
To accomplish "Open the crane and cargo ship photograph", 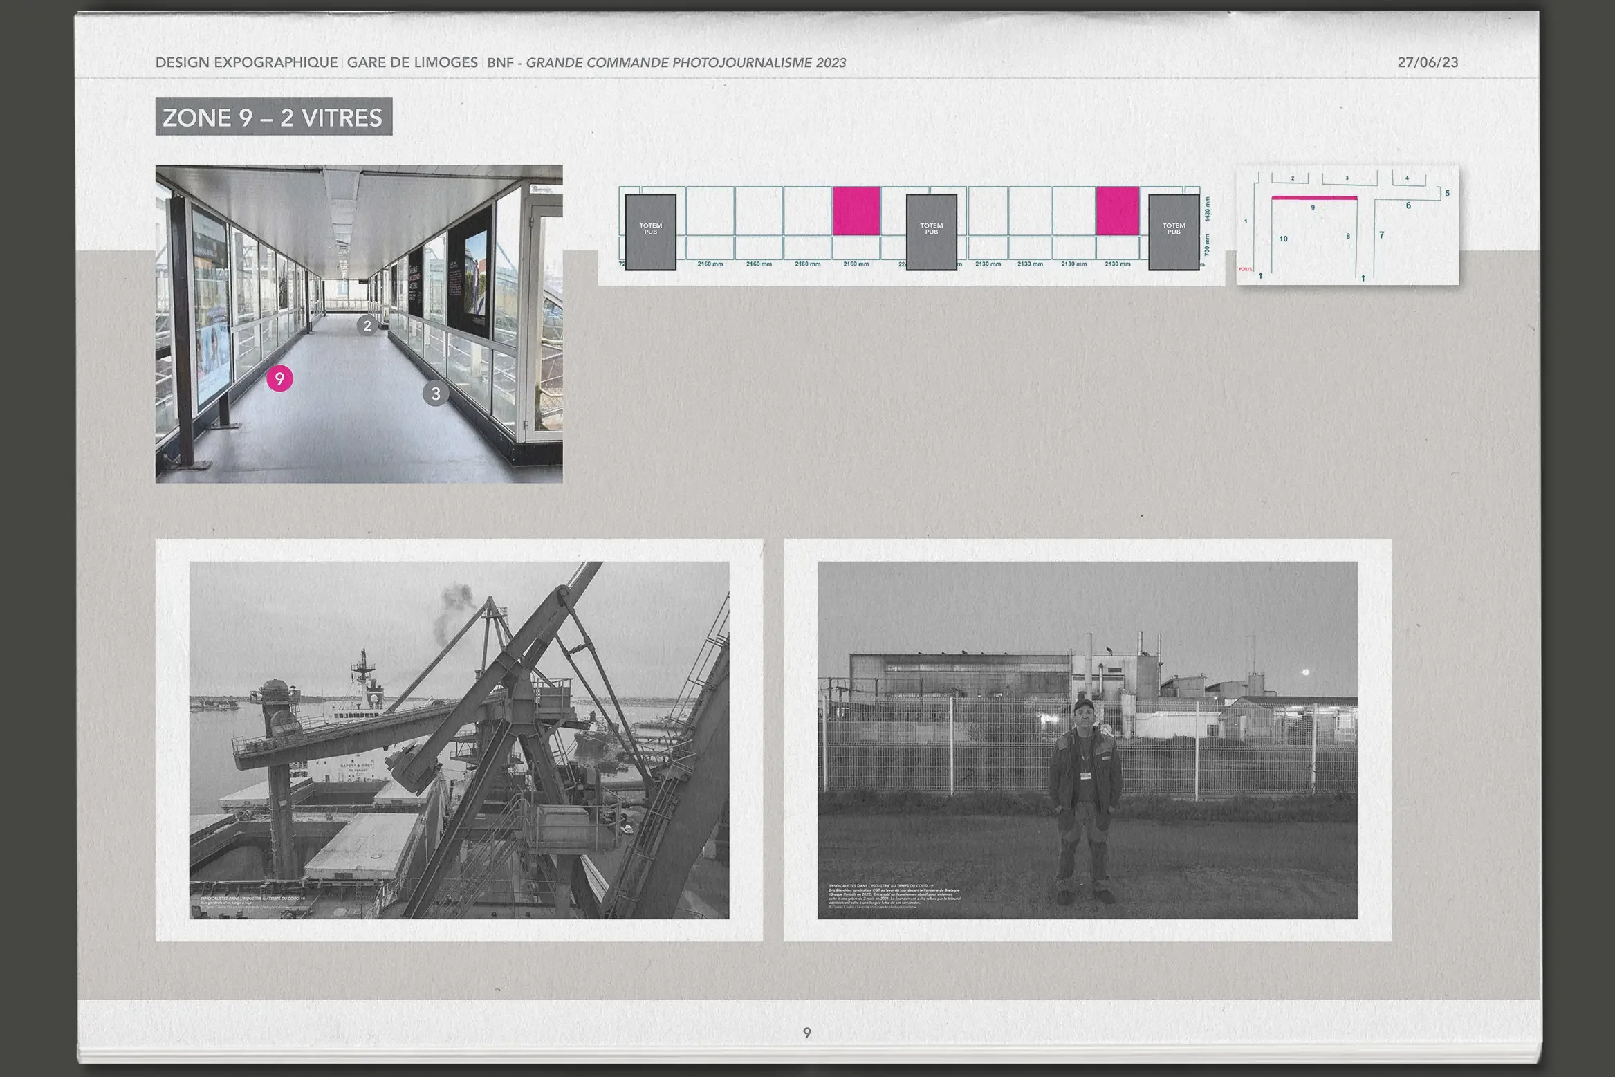I will [459, 740].
